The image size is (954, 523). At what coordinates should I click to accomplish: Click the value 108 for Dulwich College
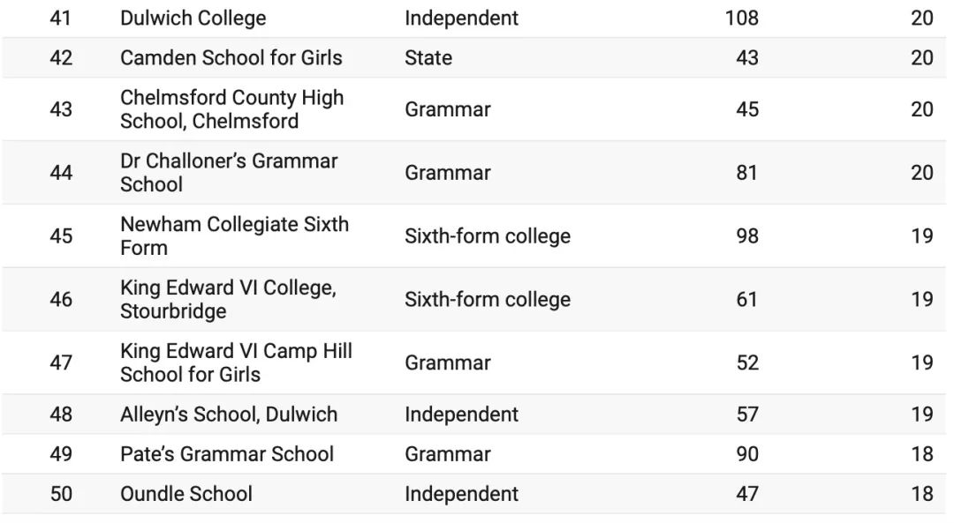click(742, 19)
